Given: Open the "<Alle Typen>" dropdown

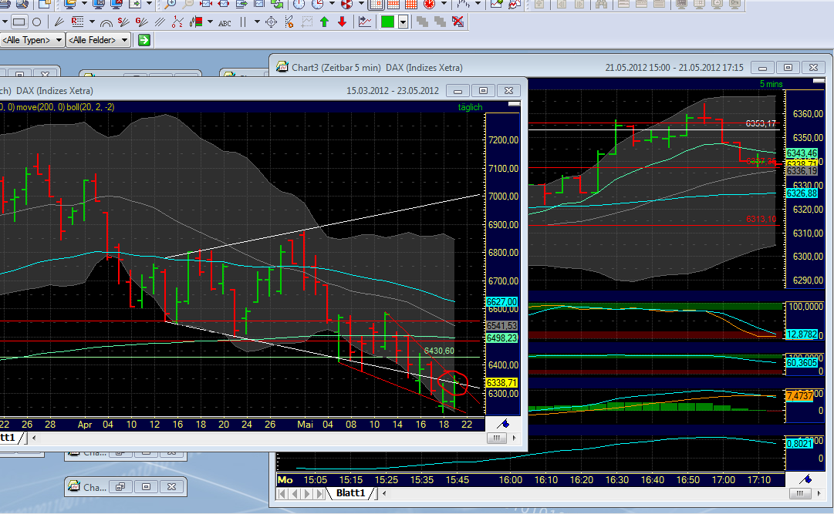Looking at the screenshot, I should pos(31,39).
